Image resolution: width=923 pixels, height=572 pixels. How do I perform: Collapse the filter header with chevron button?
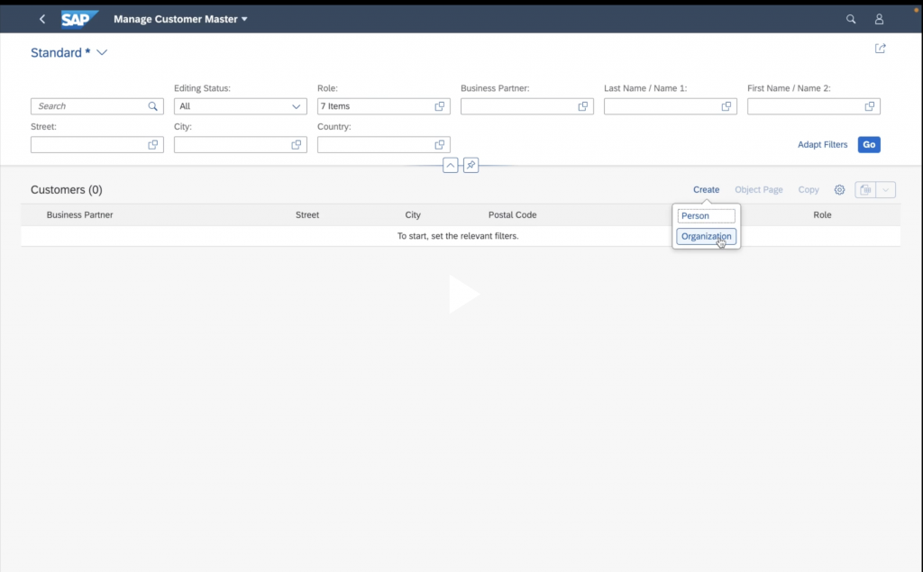tap(450, 166)
